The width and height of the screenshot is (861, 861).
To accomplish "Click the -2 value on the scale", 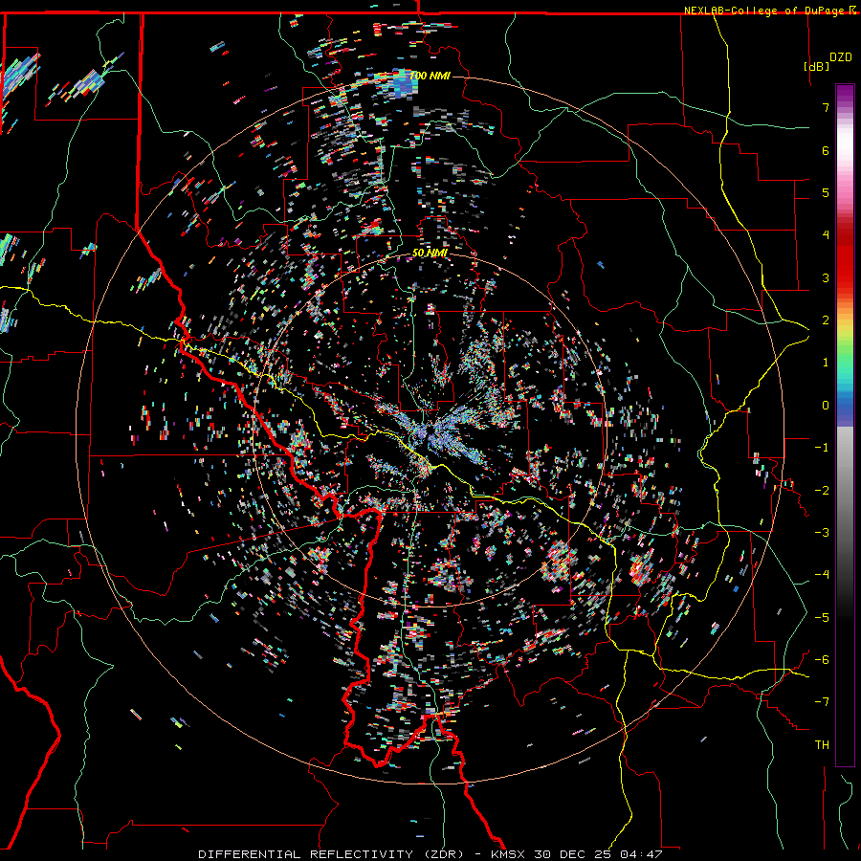I will (x=822, y=491).
